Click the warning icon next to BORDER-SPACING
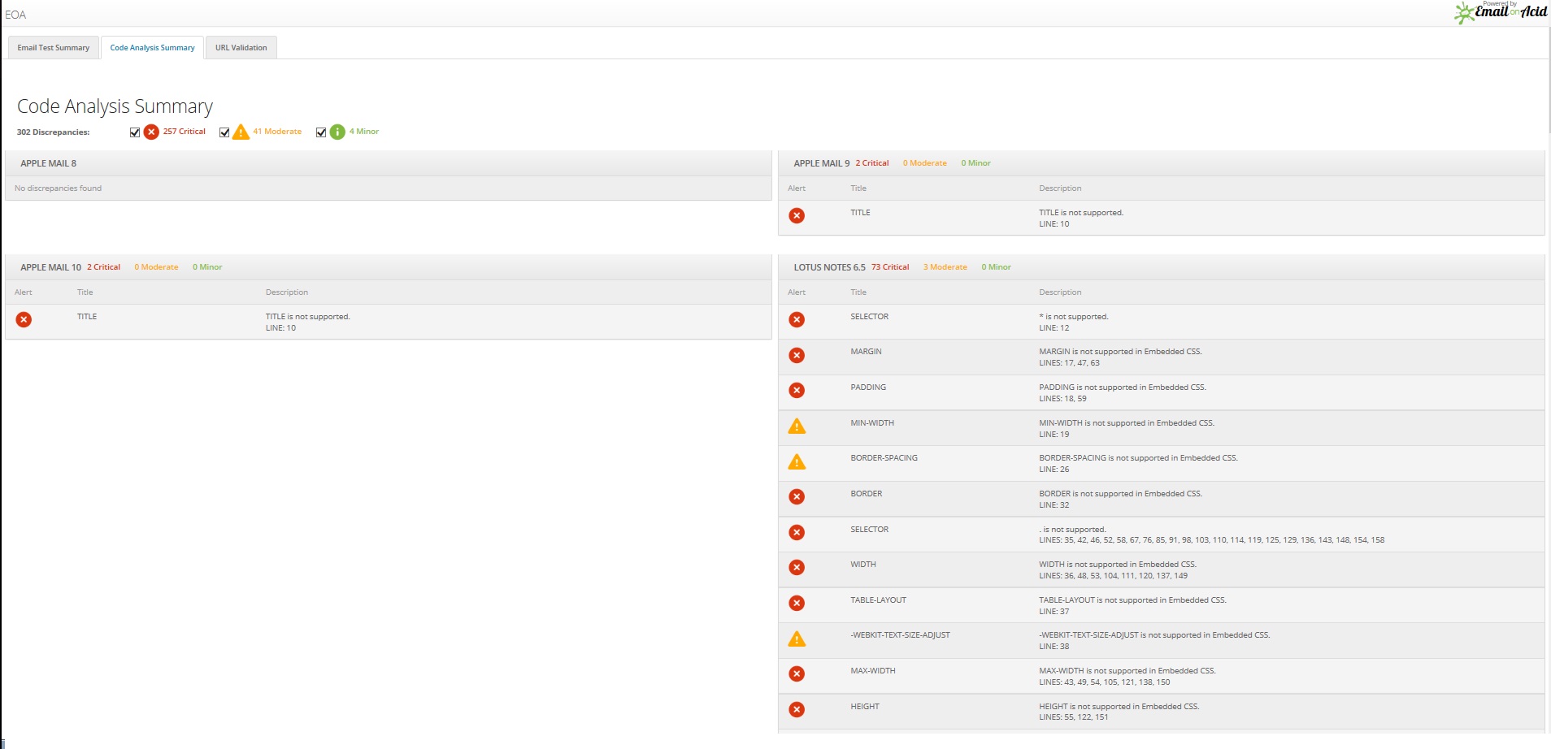 coord(797,462)
